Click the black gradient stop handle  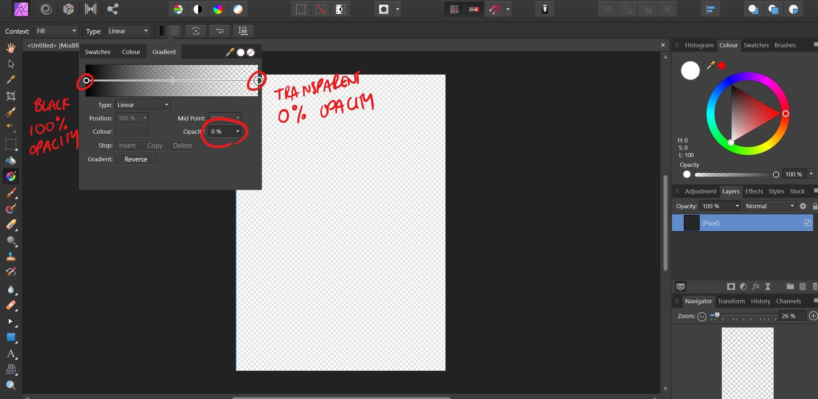coord(86,80)
